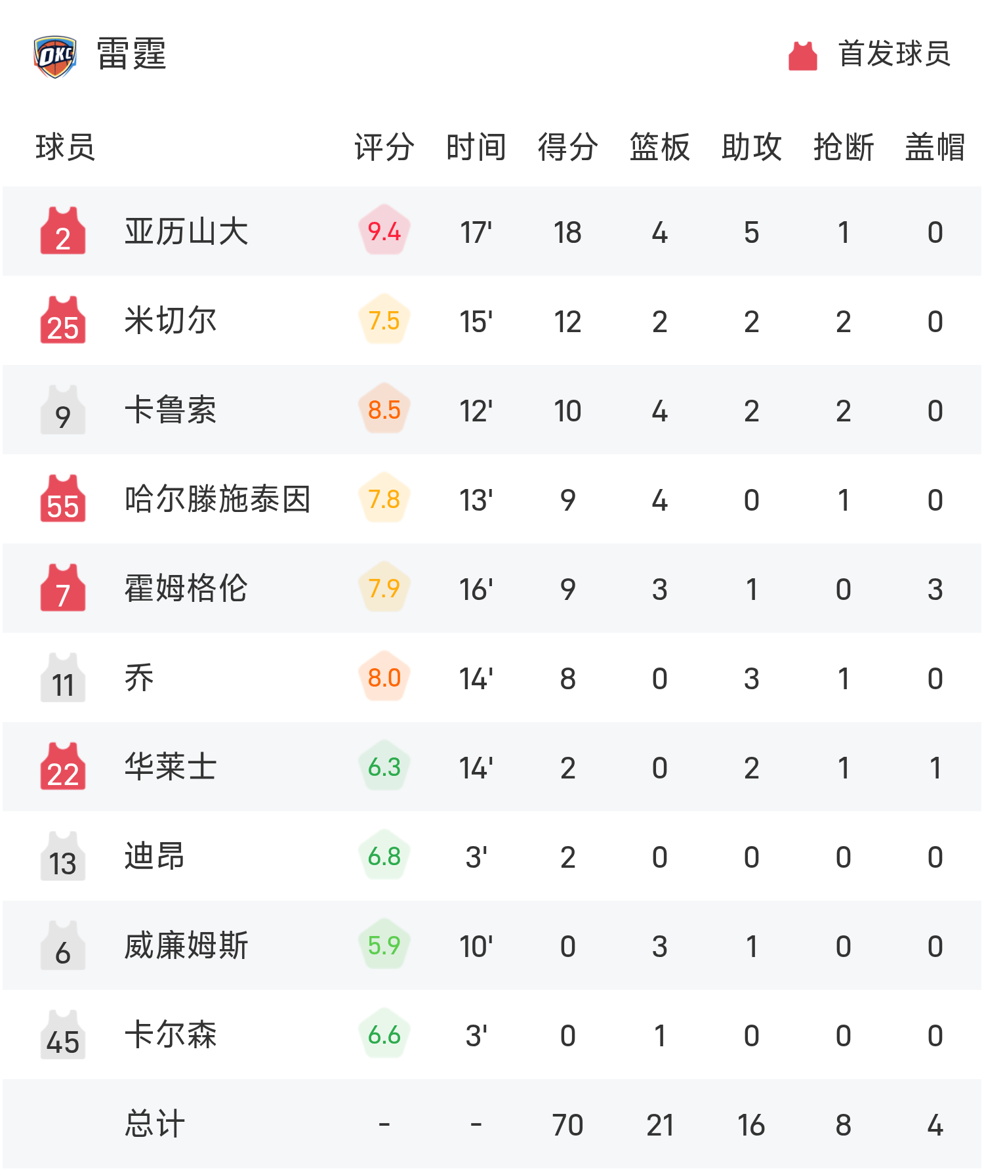This screenshot has width=984, height=1171.
Task: Click gray jersey number 9 icon
Action: (x=63, y=410)
